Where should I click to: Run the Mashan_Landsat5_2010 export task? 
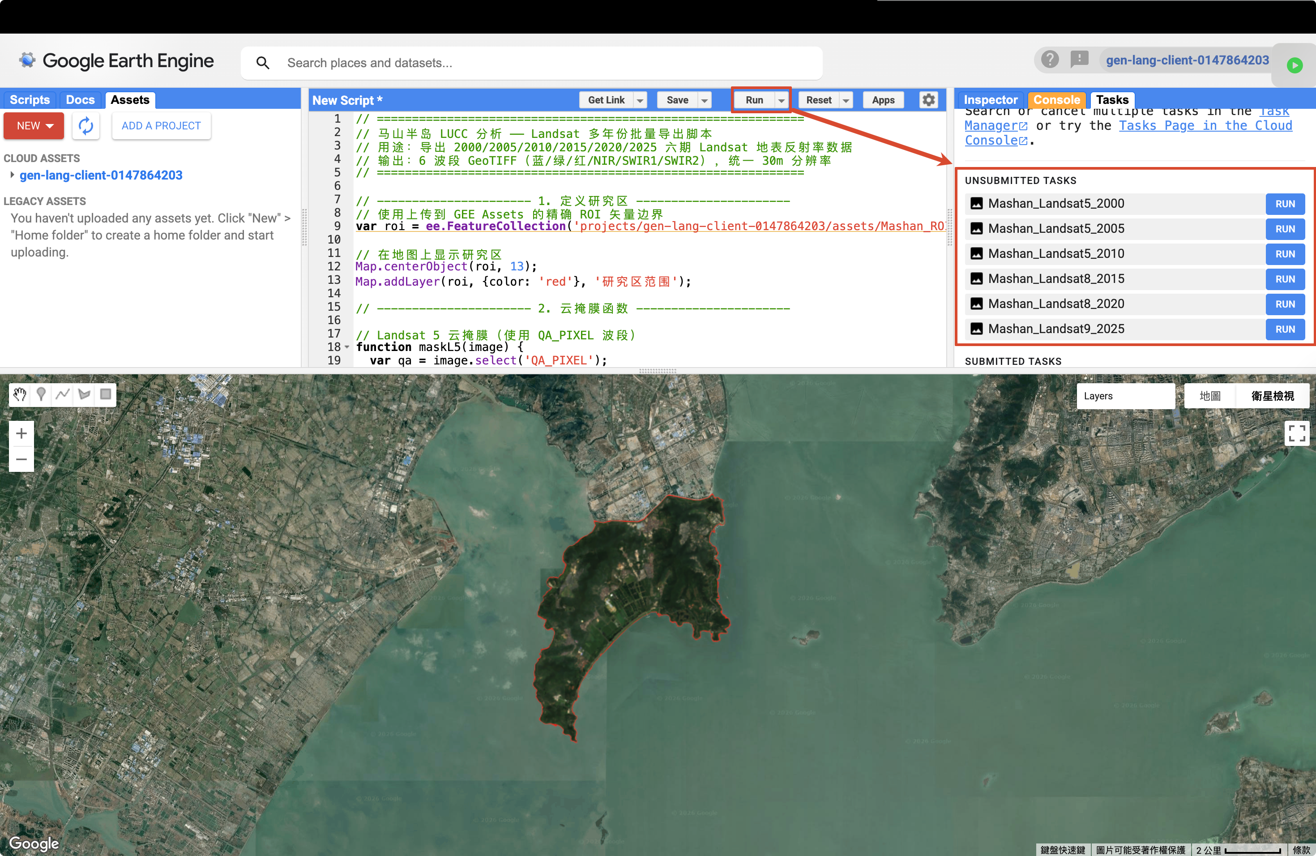point(1285,254)
